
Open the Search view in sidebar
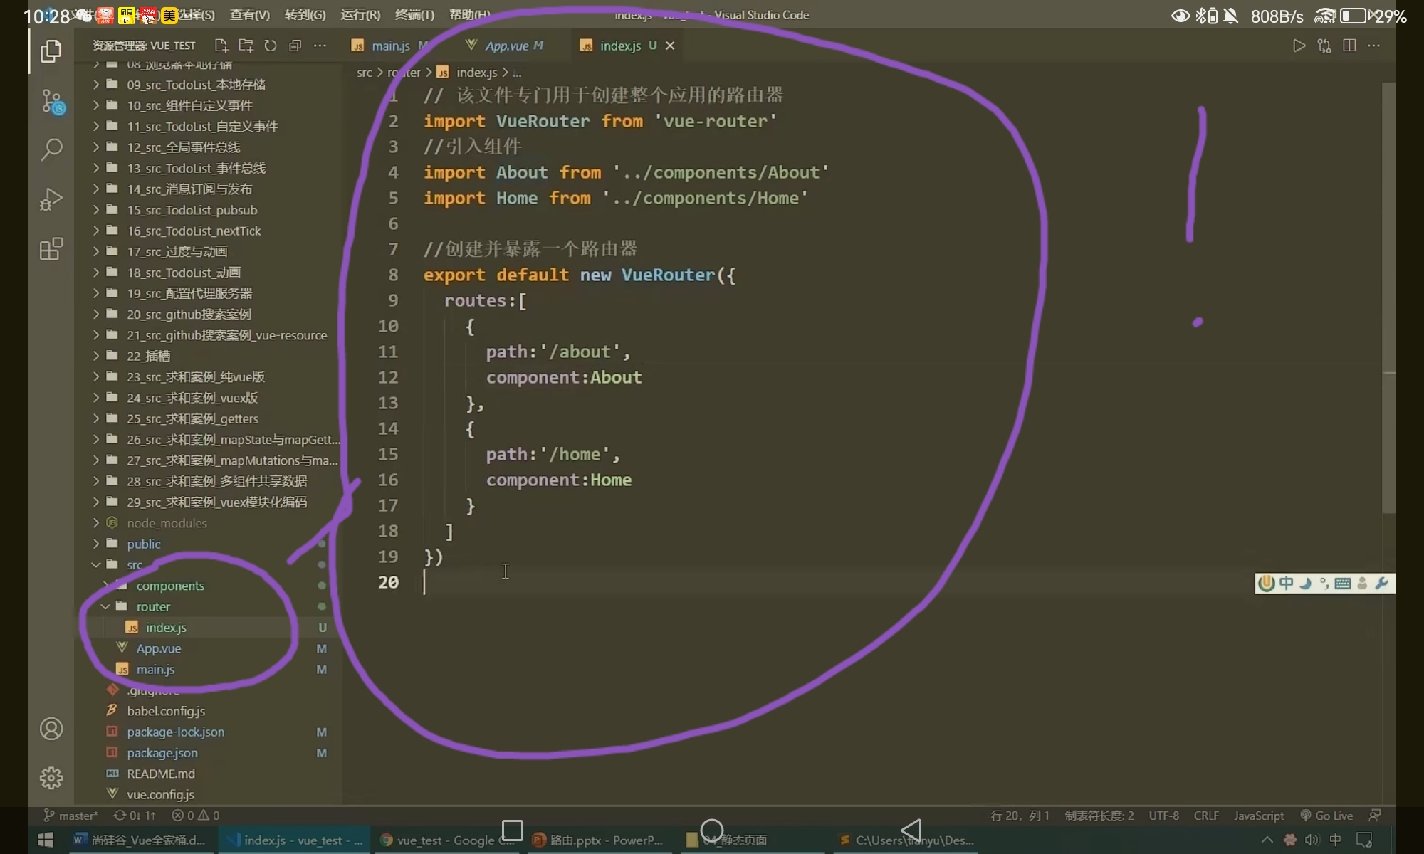pyautogui.click(x=51, y=149)
